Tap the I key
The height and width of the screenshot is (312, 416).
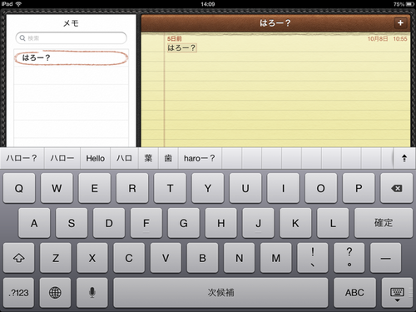pyautogui.click(x=283, y=188)
